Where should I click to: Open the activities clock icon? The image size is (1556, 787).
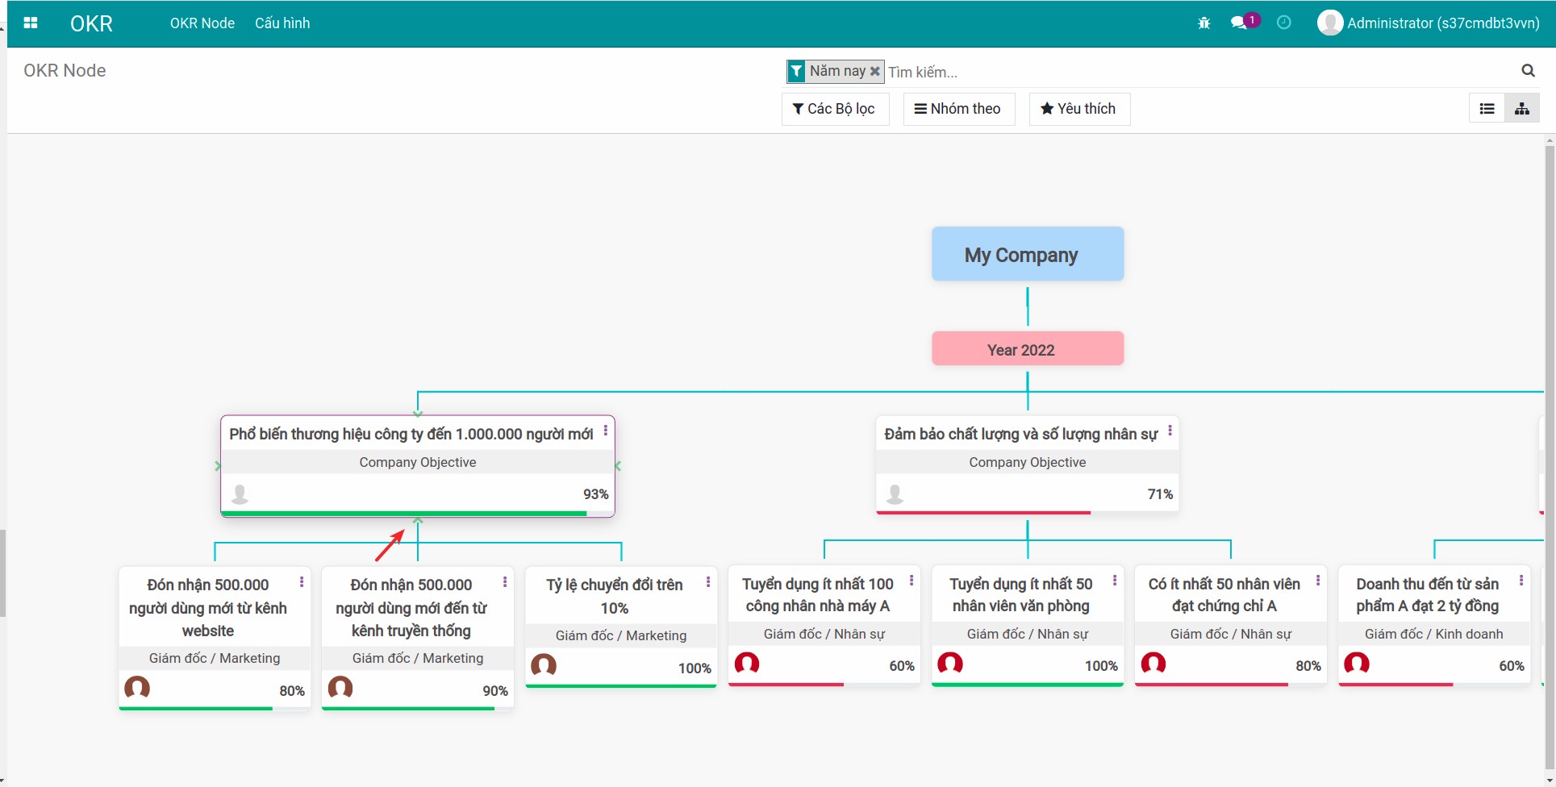pyautogui.click(x=1283, y=23)
